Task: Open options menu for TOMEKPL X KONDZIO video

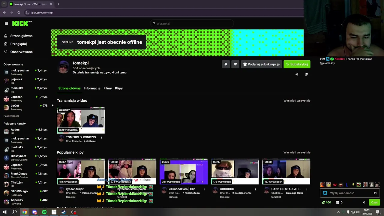Action: [x=101, y=138]
